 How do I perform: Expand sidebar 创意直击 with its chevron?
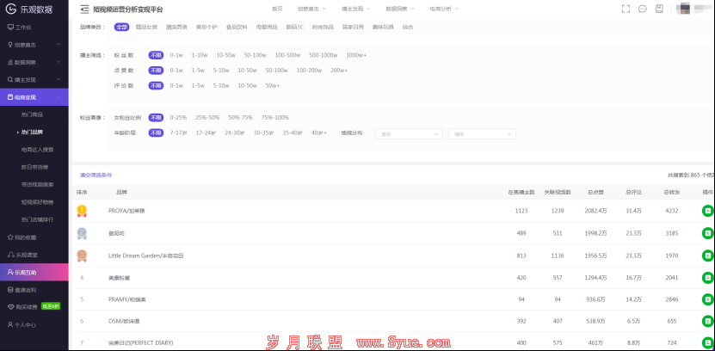click(x=59, y=45)
